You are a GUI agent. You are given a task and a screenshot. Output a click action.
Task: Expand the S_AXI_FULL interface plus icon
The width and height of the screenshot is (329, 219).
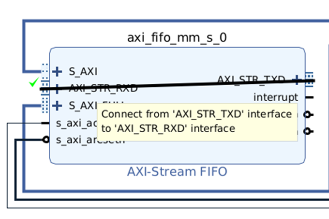pyautogui.click(x=57, y=105)
